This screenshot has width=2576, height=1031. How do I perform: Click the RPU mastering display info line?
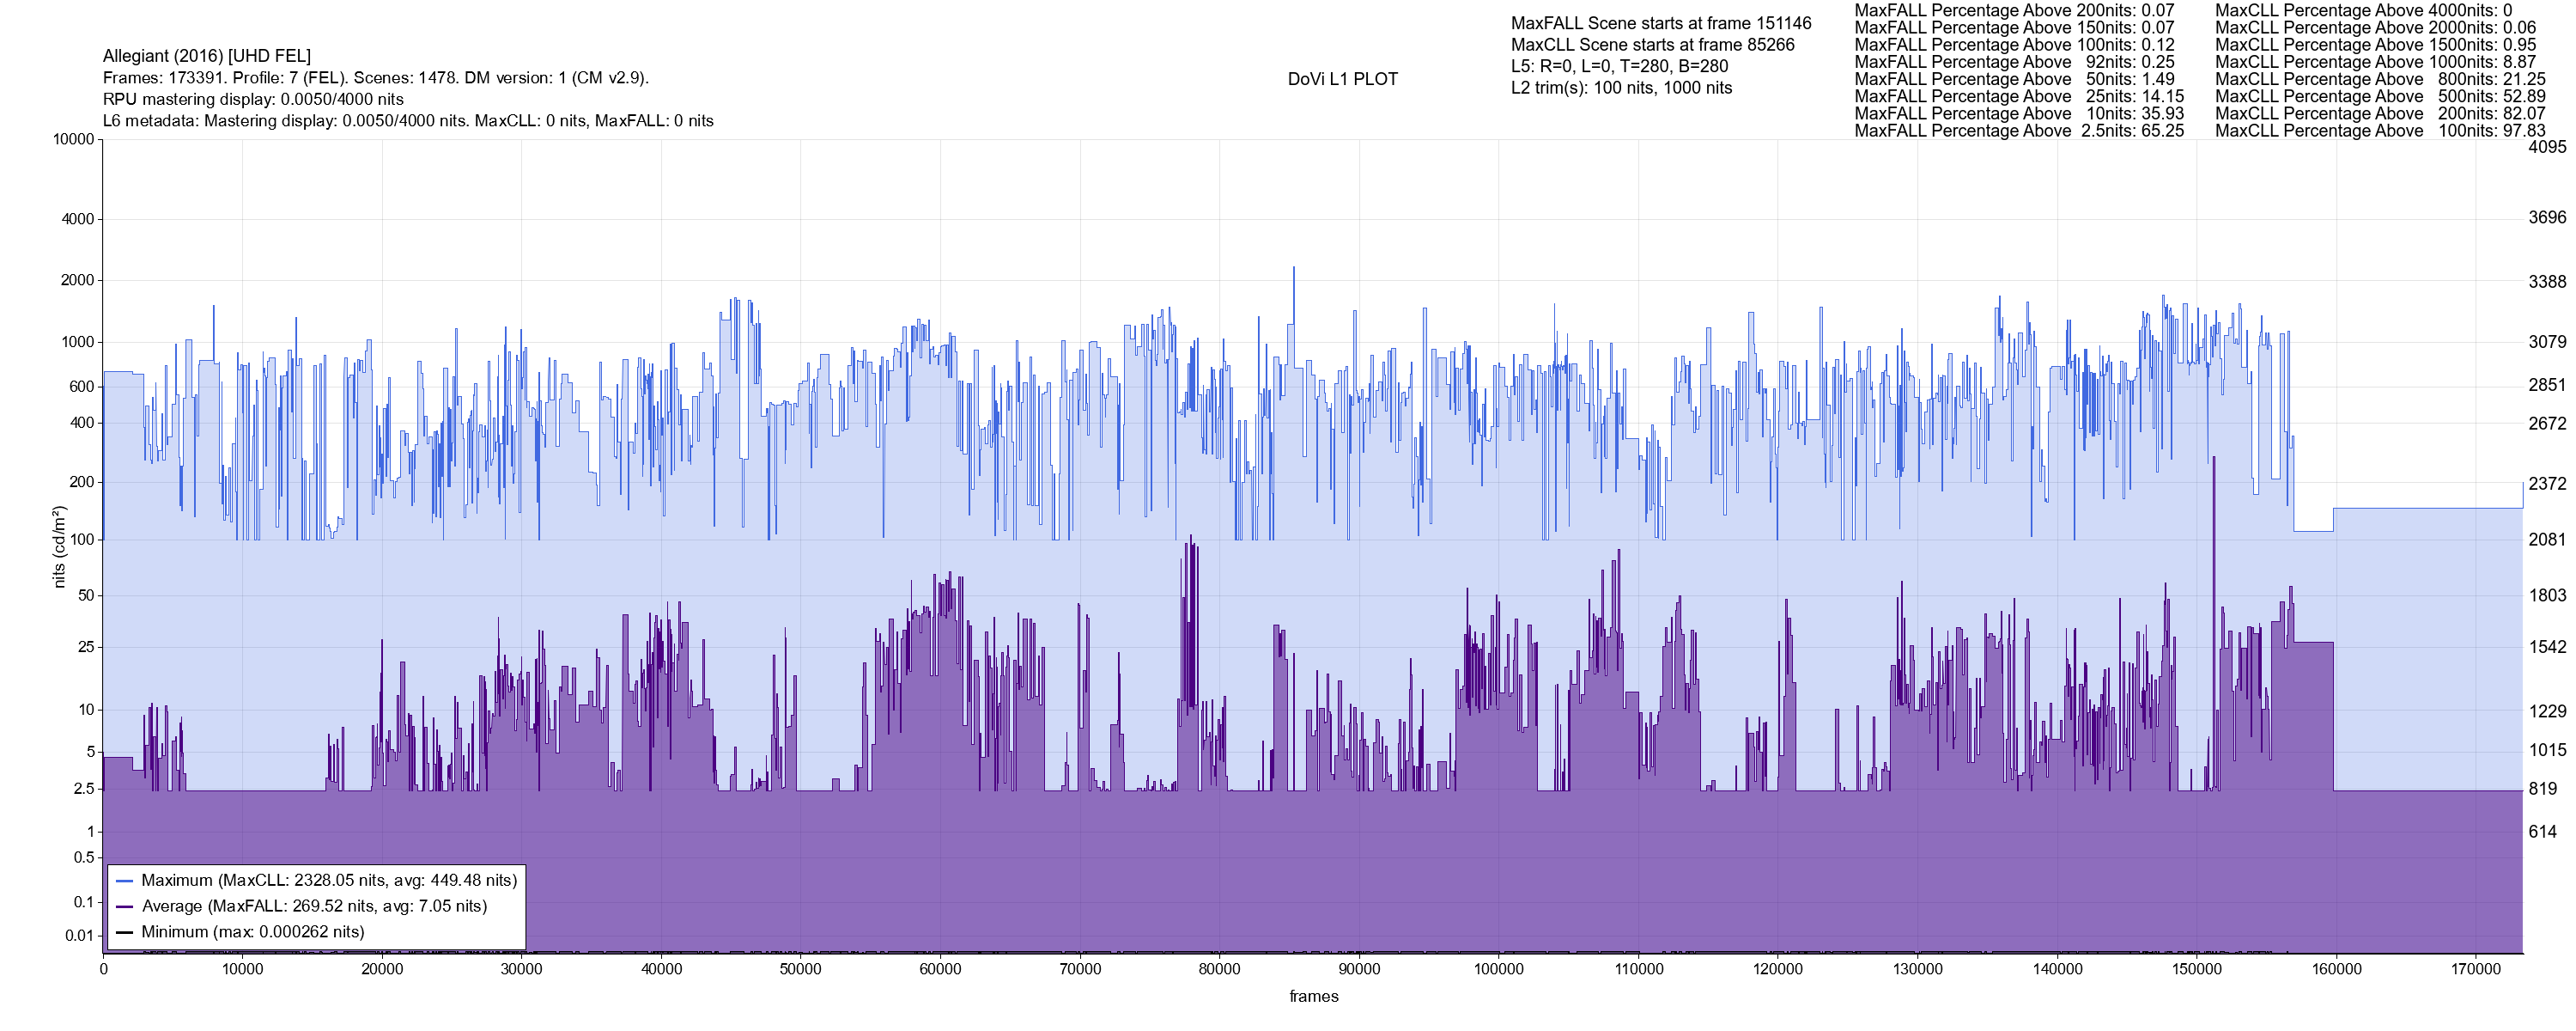pos(253,99)
